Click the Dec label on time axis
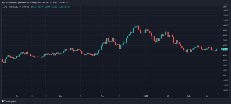This screenshot has width=231, height=104. [x=103, y=96]
